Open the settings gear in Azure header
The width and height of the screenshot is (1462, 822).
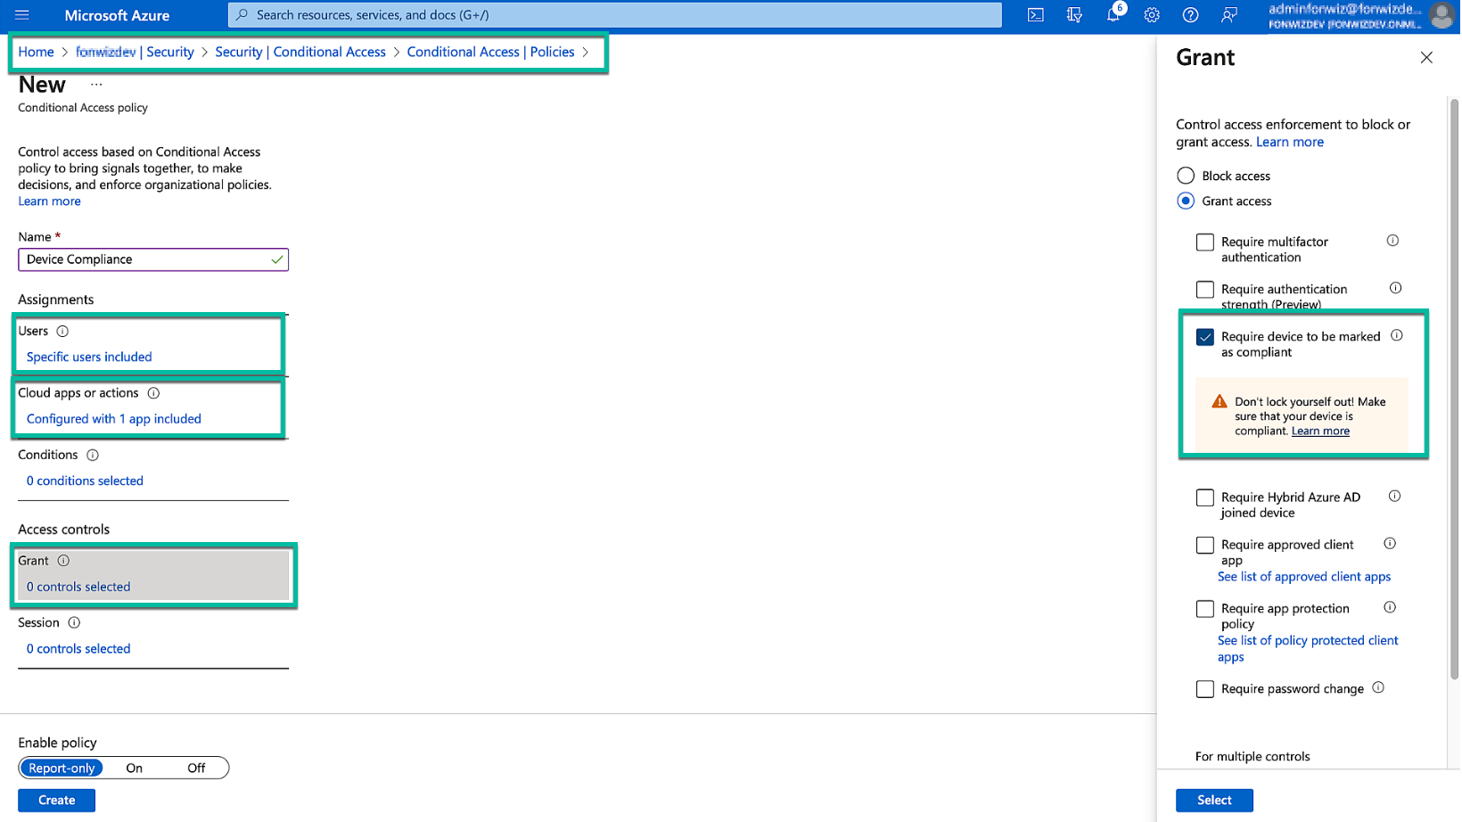click(x=1152, y=15)
